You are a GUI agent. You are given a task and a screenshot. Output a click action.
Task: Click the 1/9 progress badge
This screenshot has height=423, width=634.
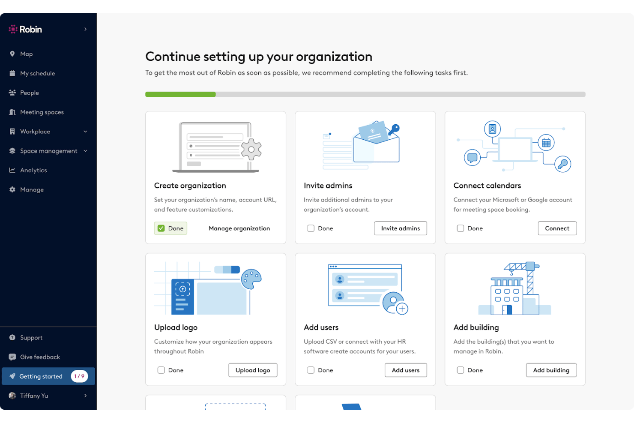pos(79,376)
